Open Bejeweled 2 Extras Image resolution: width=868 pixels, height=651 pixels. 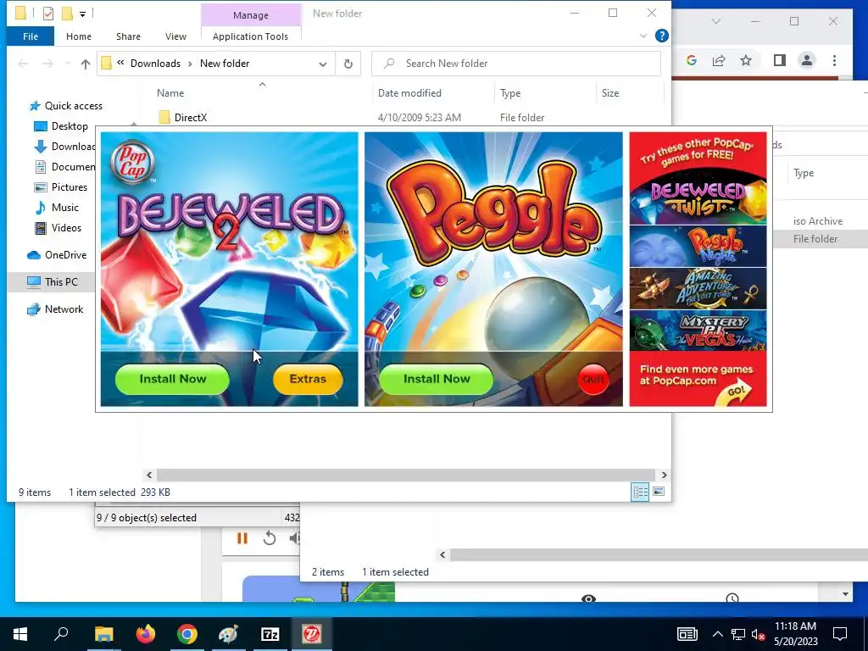308,379
